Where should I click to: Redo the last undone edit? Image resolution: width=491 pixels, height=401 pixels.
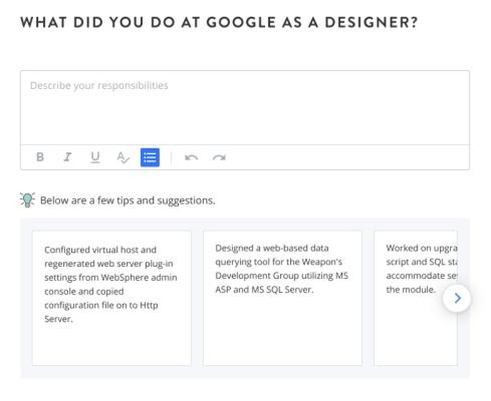tap(219, 158)
